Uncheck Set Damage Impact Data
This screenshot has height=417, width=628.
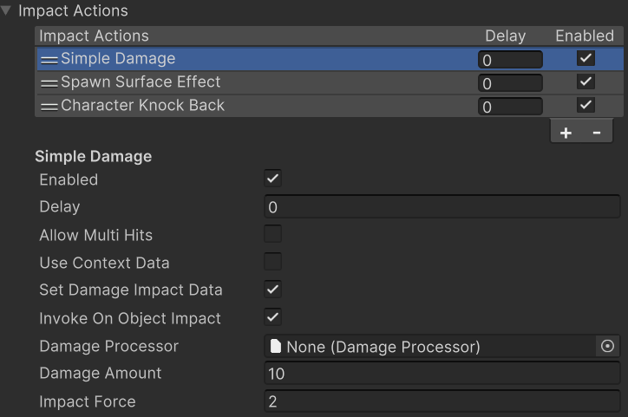[x=272, y=290]
